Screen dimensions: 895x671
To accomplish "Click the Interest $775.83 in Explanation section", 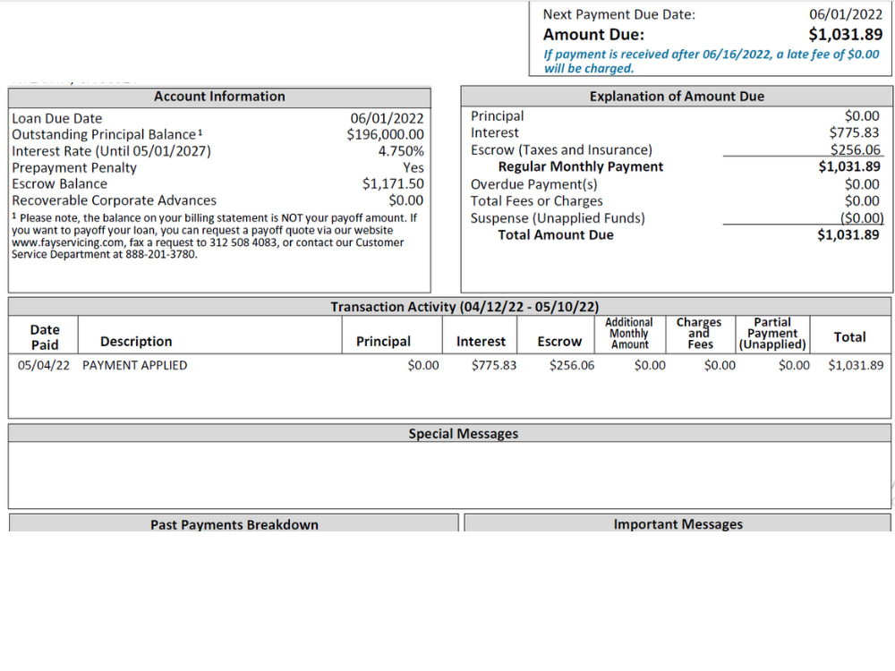I will coord(854,132).
